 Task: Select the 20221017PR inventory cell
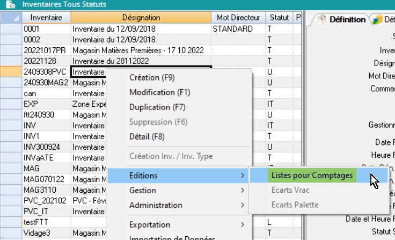[46, 50]
